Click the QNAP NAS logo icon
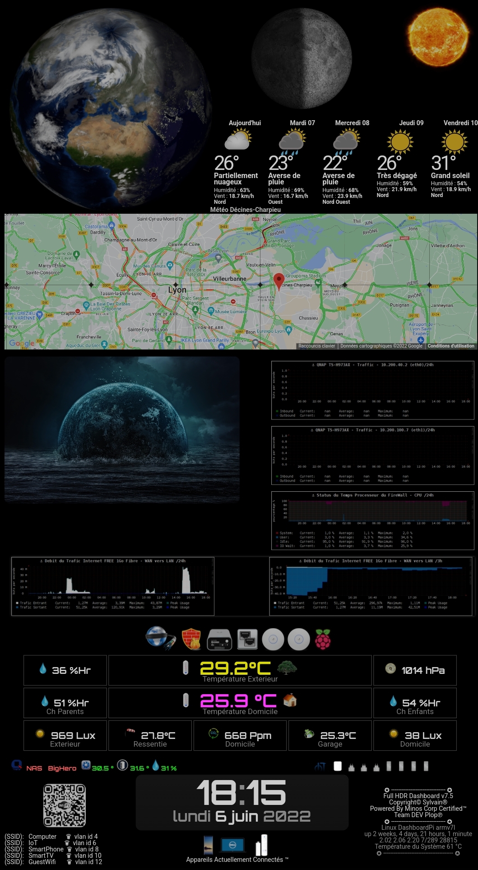 17,765
